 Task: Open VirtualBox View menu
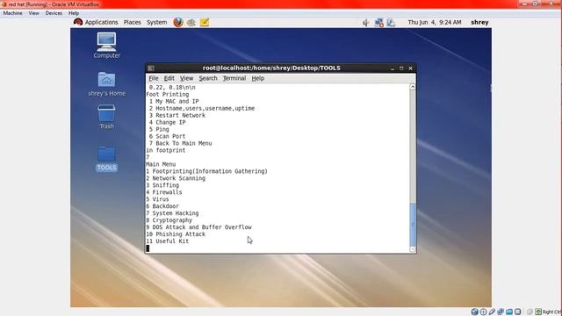(x=33, y=13)
